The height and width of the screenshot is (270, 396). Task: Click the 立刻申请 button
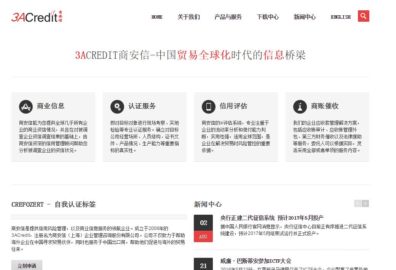[x=27, y=265]
